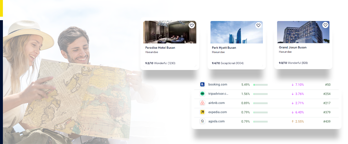This screenshot has width=348, height=144.
Task: Click expedia.com's 0.79% traffic share
Action: (x=246, y=112)
